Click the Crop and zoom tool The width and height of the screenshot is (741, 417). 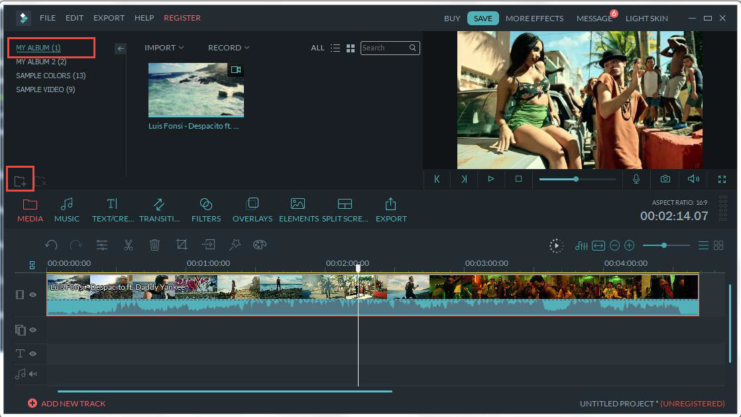click(x=182, y=245)
